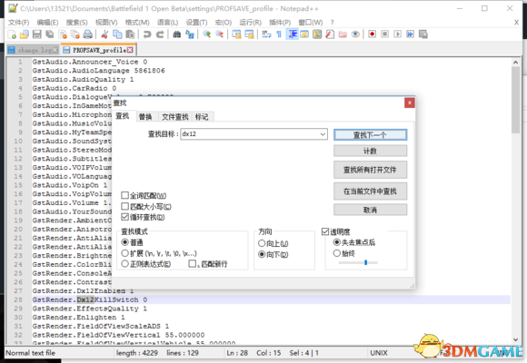Open the 语言(L) menu
Screen dimensions: 527x363
(x=167, y=23)
